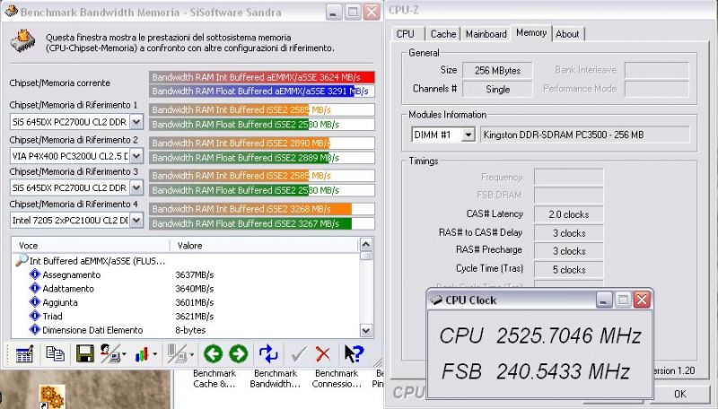Click the results list scroll down arrow
The height and width of the screenshot is (409, 718).
point(366,330)
